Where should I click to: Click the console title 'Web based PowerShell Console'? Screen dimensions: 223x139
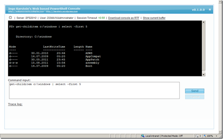pyautogui.click(x=56, y=9)
